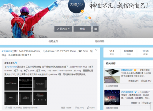Image resolution: width=153 pixels, height=111 pixels.
Task: Click the 私信 private message button
Action: click(82, 29)
